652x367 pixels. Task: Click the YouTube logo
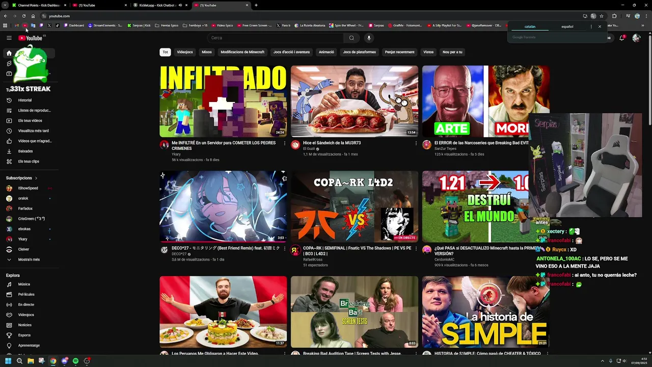click(31, 38)
